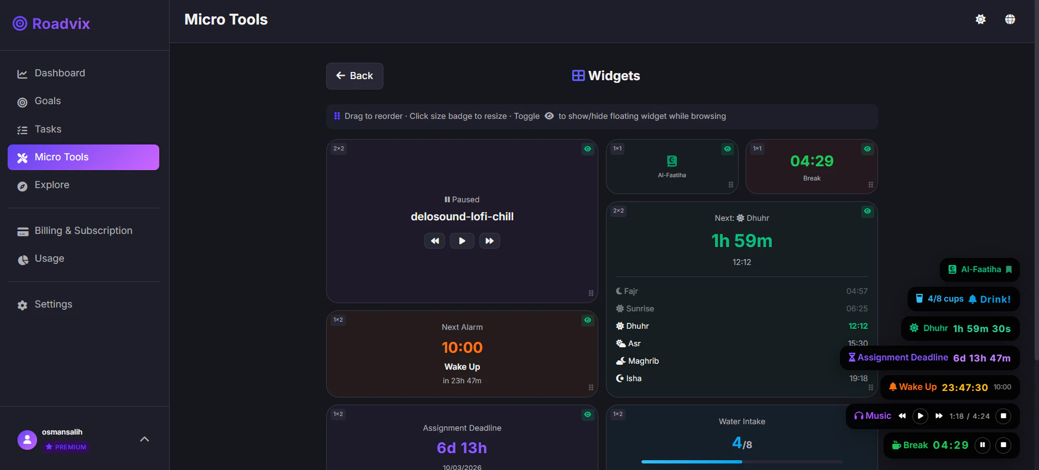The height and width of the screenshot is (470, 1039).
Task: Click floating Wake Up bell icon
Action: point(893,387)
